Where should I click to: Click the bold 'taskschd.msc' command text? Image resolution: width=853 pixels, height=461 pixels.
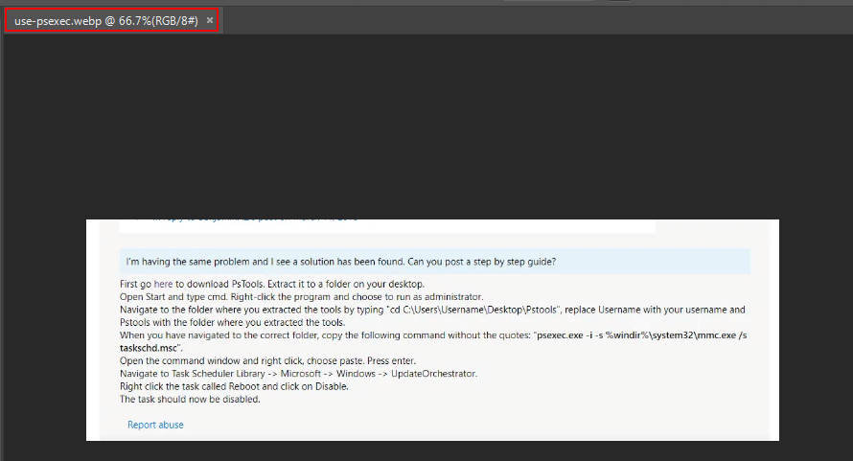pyautogui.click(x=150, y=348)
